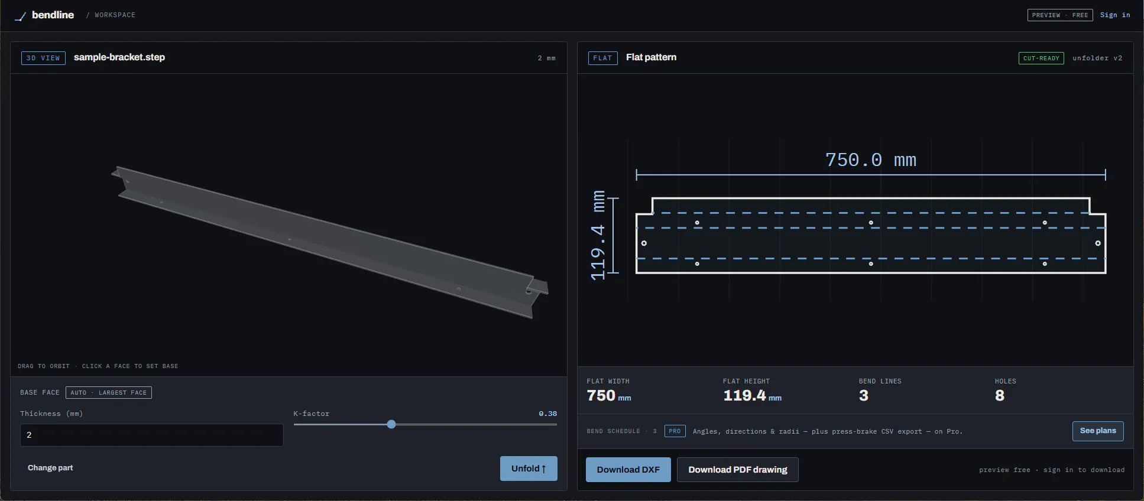Click the FLAT WIDTH 750 mm value

[x=608, y=396]
